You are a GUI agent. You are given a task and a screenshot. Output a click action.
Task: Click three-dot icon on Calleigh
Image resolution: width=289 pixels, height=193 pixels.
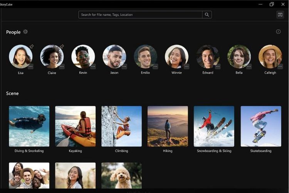[x=280, y=66]
